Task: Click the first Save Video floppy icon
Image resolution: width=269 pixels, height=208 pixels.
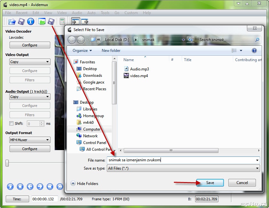Action: coord(21,22)
